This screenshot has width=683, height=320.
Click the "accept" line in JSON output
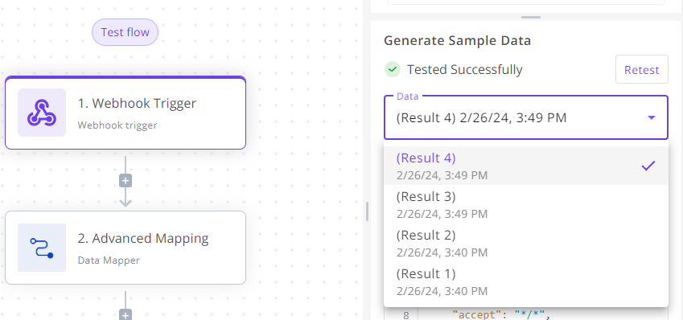[501, 314]
